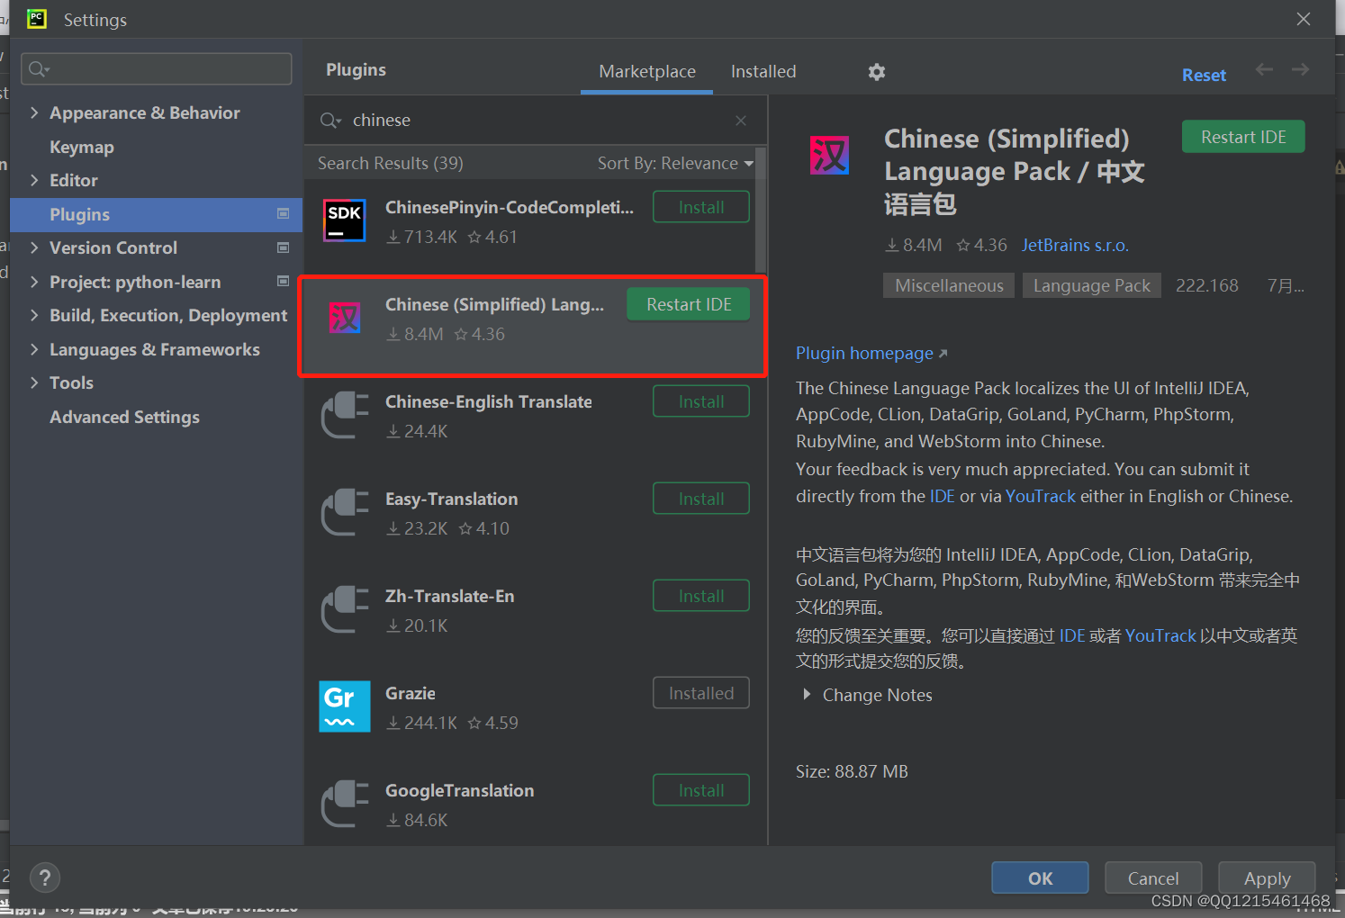Click the Reset link
This screenshot has width=1345, height=918.
tap(1204, 75)
